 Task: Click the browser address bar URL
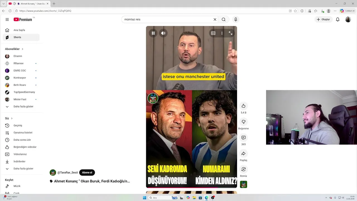coord(45,11)
